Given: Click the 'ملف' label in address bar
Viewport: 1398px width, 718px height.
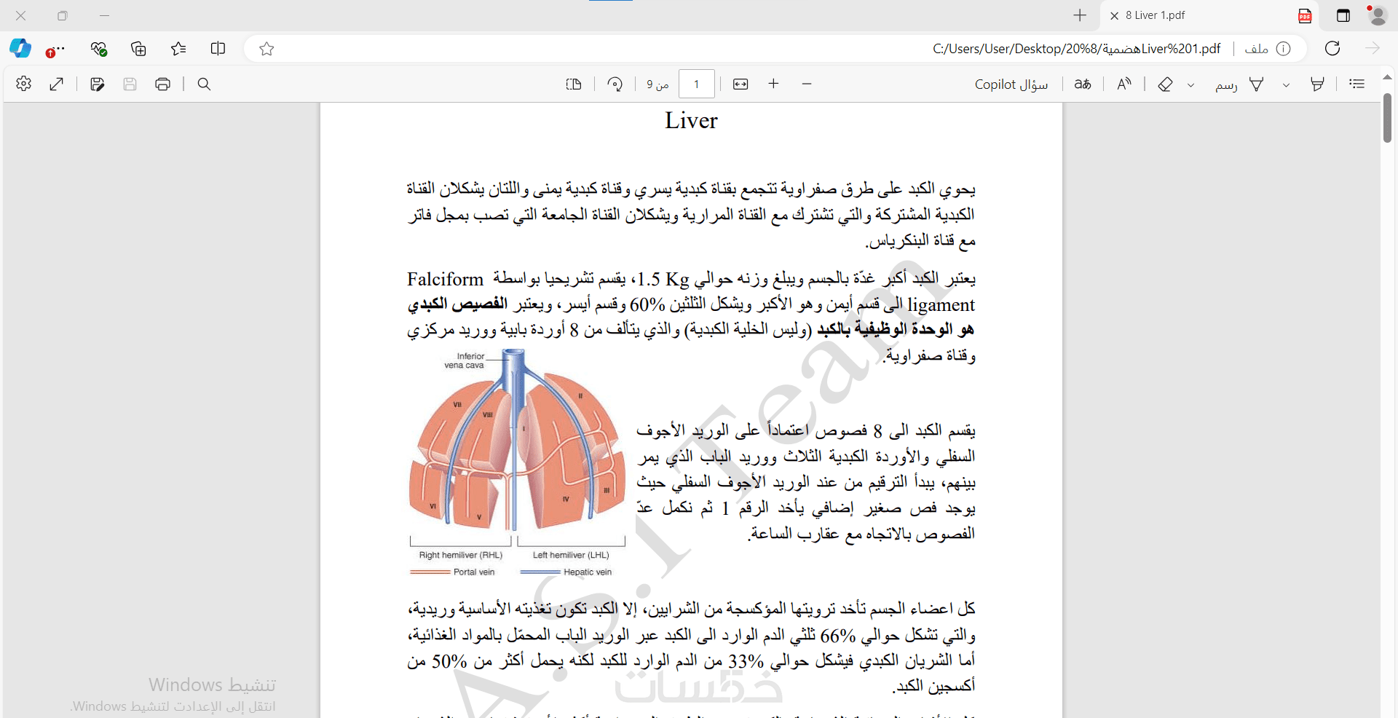Looking at the screenshot, I should click(x=1257, y=49).
